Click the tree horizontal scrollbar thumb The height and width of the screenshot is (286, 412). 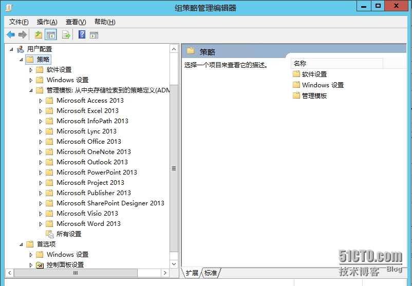pos(76,273)
